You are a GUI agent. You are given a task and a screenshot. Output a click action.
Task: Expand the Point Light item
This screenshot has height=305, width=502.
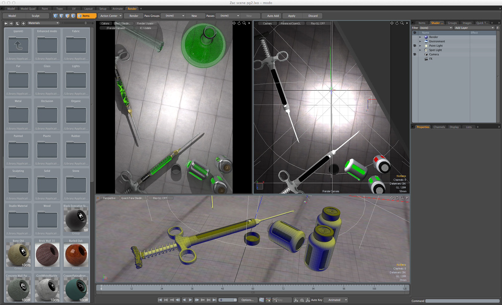420,46
